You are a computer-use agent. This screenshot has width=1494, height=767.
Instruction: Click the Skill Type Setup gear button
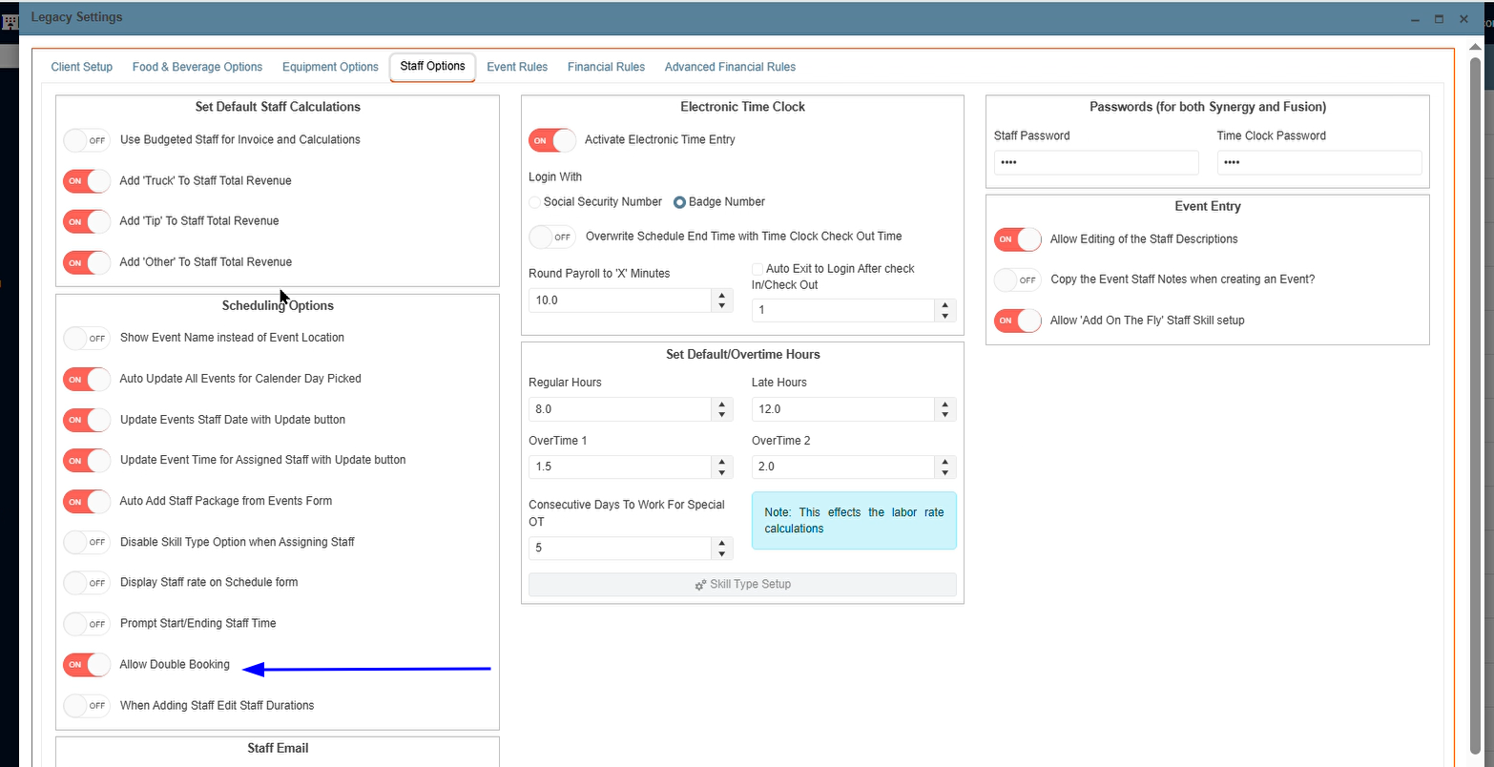[x=742, y=584]
